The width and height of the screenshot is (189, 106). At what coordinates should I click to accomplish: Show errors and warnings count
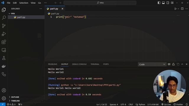pyautogui.click(x=11, y=105)
